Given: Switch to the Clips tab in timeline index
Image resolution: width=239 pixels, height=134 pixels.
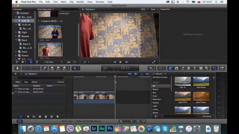Looking at the screenshot, I should (x=18, y=82).
